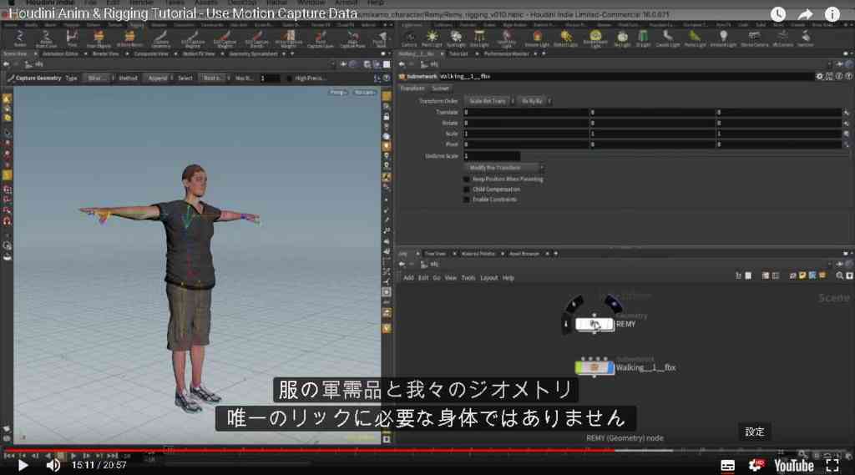
Task: Add a Distant Light from the shelf
Action: 565,38
